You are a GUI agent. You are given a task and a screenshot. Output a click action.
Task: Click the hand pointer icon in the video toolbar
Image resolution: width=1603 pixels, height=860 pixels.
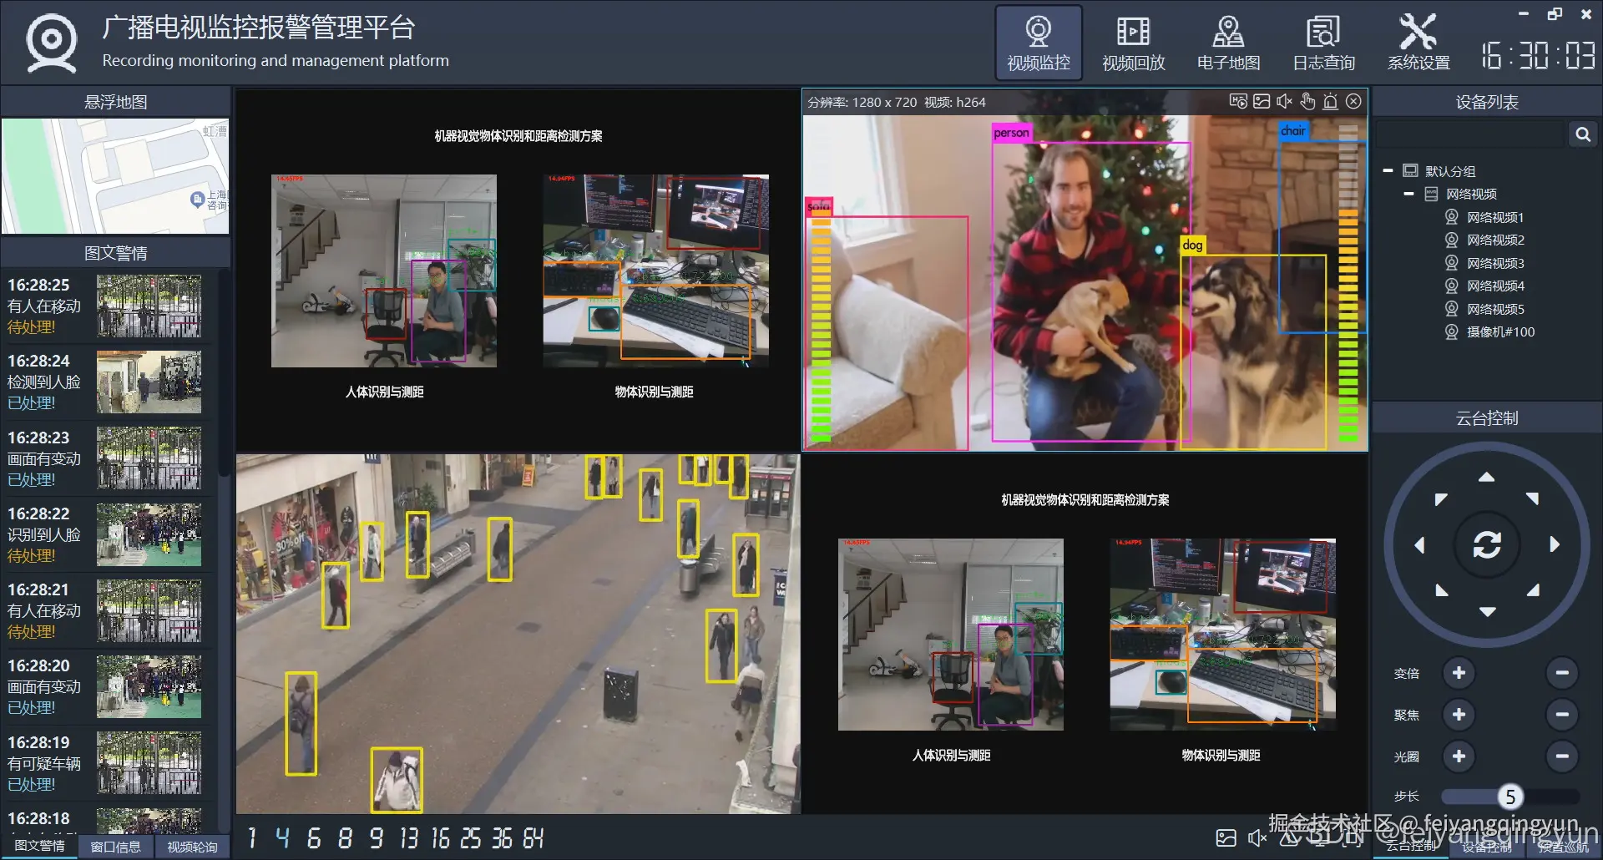point(1307,102)
